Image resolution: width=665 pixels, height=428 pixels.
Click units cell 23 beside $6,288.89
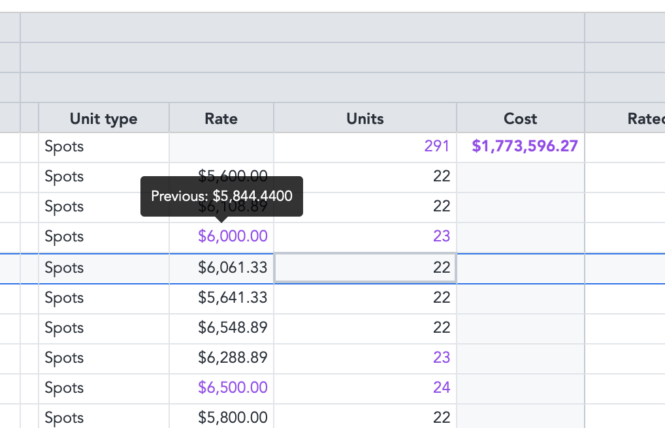[365, 358]
